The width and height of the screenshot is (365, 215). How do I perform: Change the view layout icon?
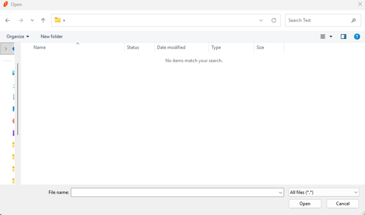coord(323,37)
